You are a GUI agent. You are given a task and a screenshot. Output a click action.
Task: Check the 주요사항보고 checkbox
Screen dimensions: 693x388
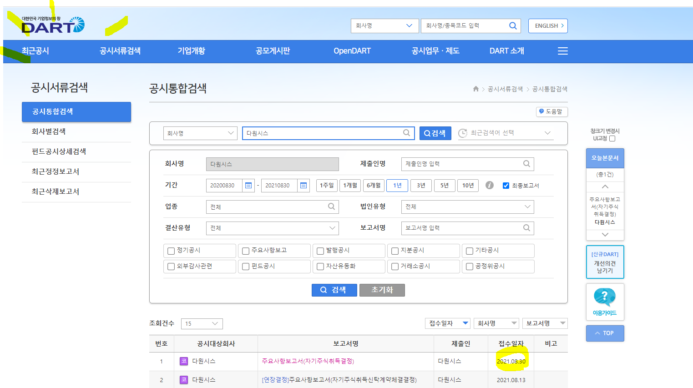(x=246, y=251)
